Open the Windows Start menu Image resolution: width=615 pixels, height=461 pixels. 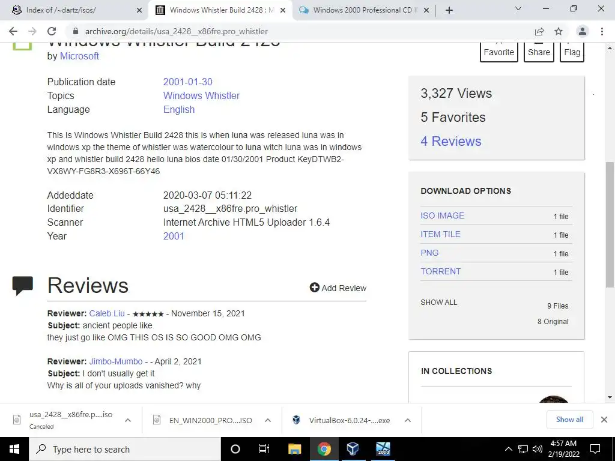[14, 449]
